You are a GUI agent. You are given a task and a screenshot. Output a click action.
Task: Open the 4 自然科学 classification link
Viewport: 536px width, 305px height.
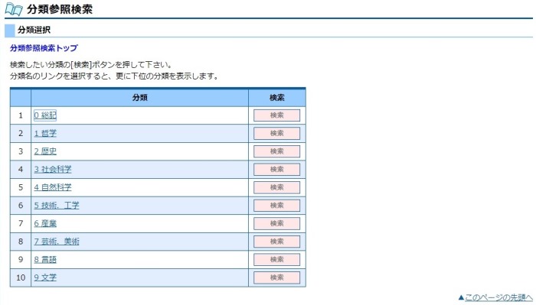(x=53, y=187)
